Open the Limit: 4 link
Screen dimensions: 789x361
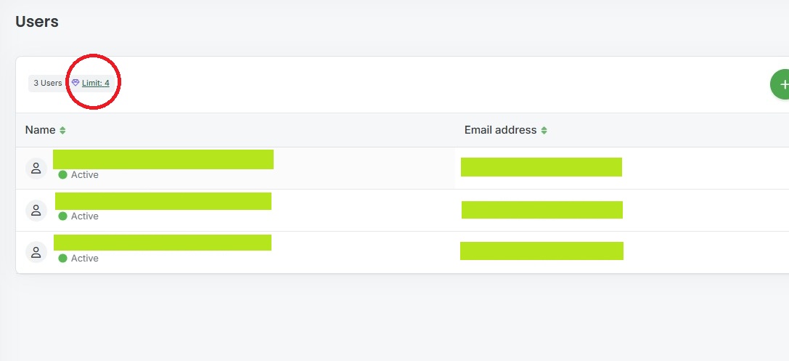pos(96,83)
